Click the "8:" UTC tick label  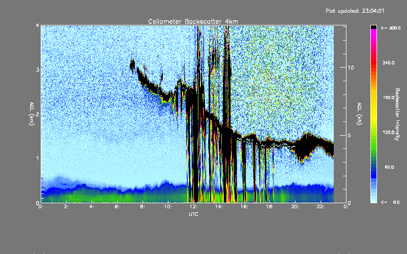pyautogui.click(x=143, y=207)
